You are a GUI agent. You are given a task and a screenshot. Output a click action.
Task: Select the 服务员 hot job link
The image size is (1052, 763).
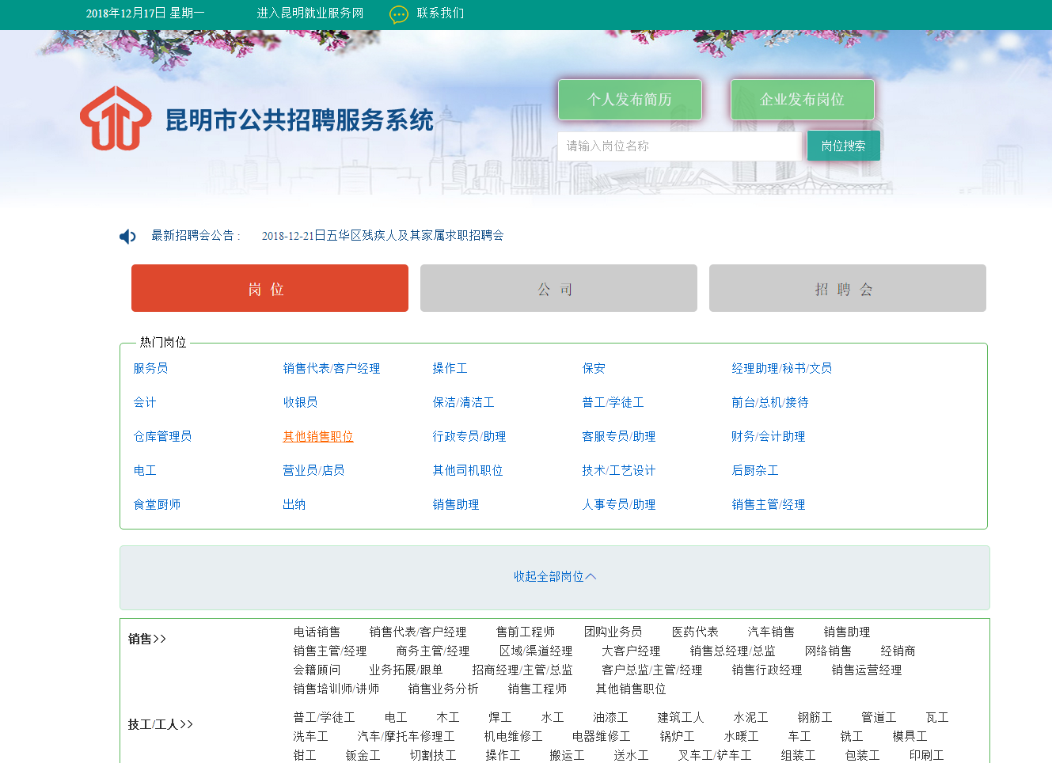click(150, 368)
